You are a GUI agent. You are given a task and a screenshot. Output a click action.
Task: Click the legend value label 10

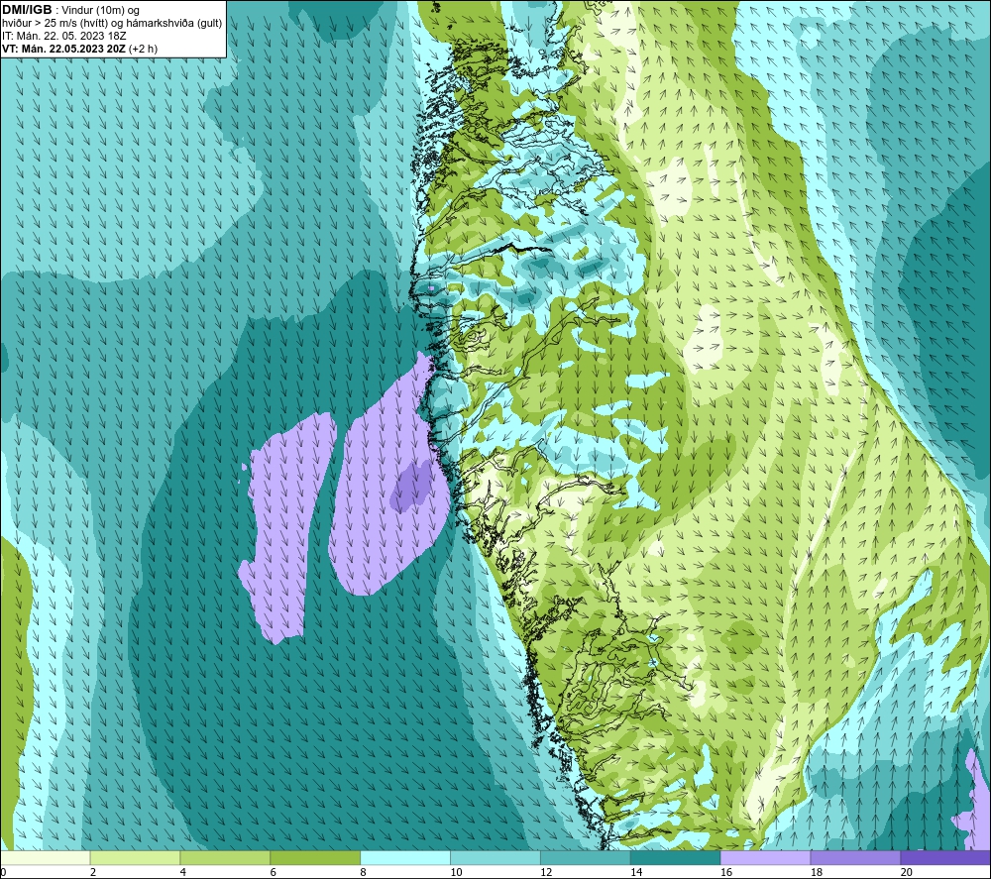click(x=456, y=873)
